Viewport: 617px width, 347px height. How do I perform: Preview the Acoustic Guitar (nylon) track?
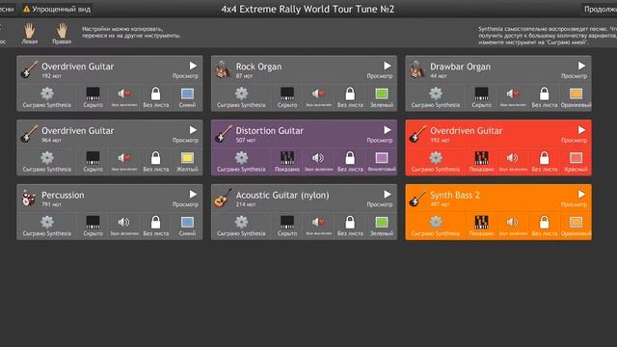pos(388,195)
